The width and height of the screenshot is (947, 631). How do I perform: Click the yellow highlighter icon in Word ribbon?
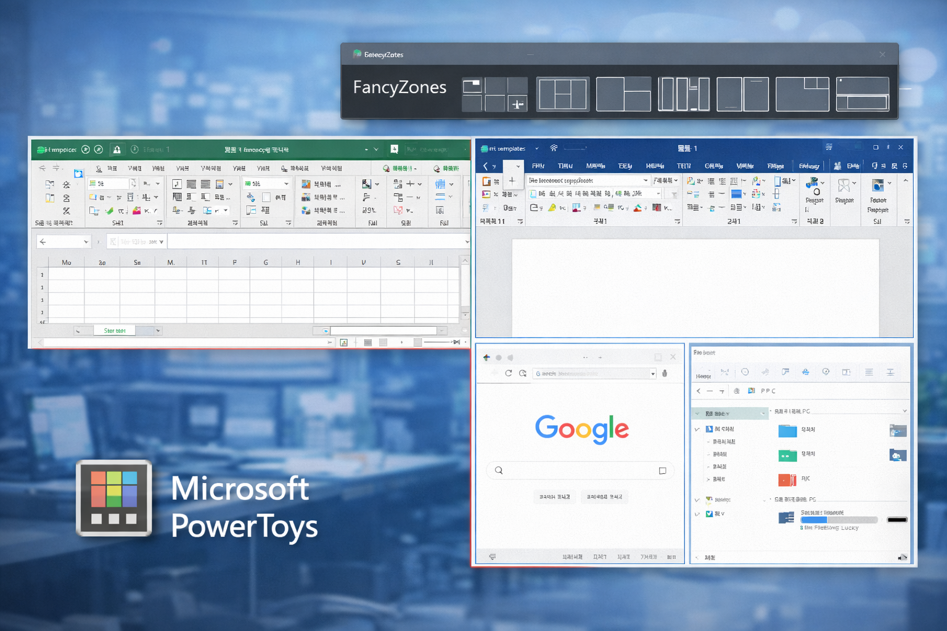coord(552,208)
